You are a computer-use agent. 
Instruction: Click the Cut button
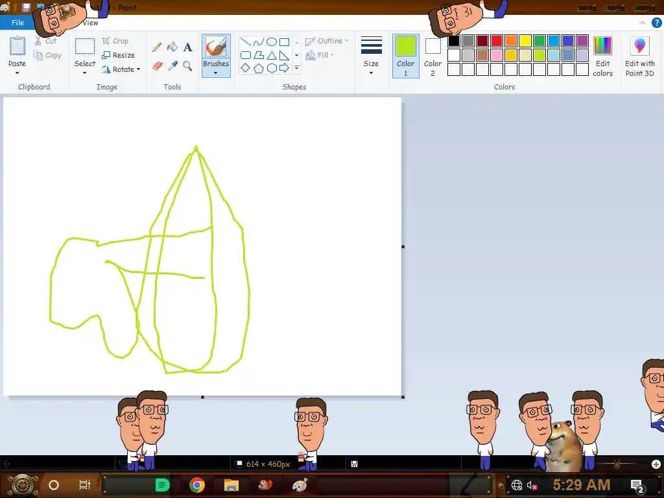click(46, 41)
